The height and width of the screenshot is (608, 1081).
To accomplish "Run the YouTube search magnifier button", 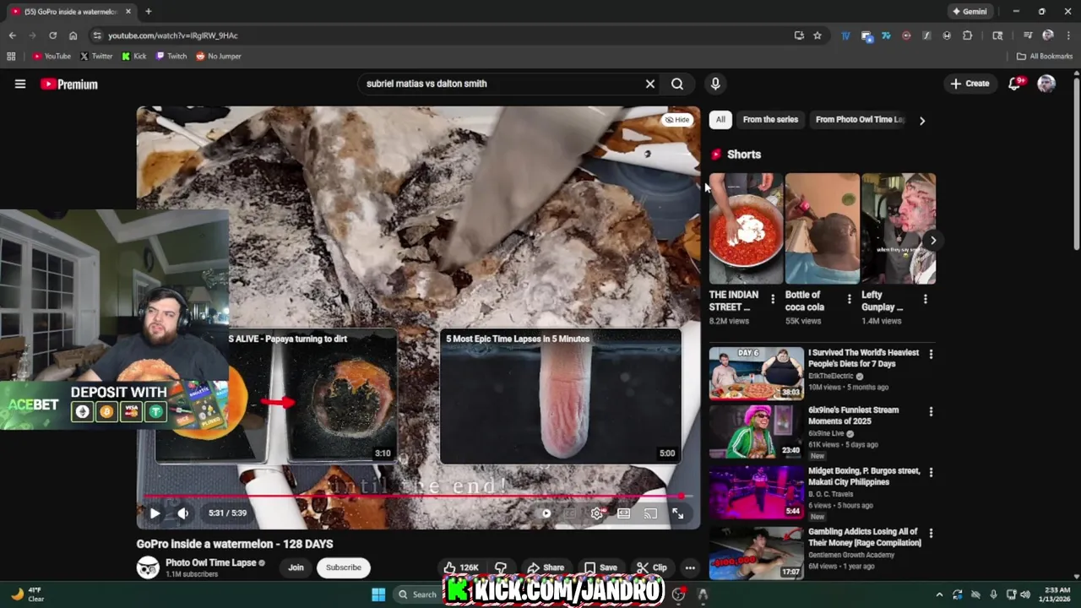I will [677, 84].
